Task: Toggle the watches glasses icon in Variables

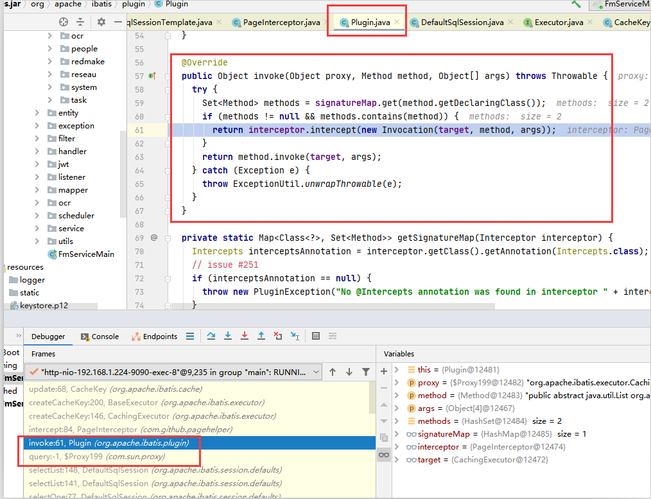Action: (384, 455)
